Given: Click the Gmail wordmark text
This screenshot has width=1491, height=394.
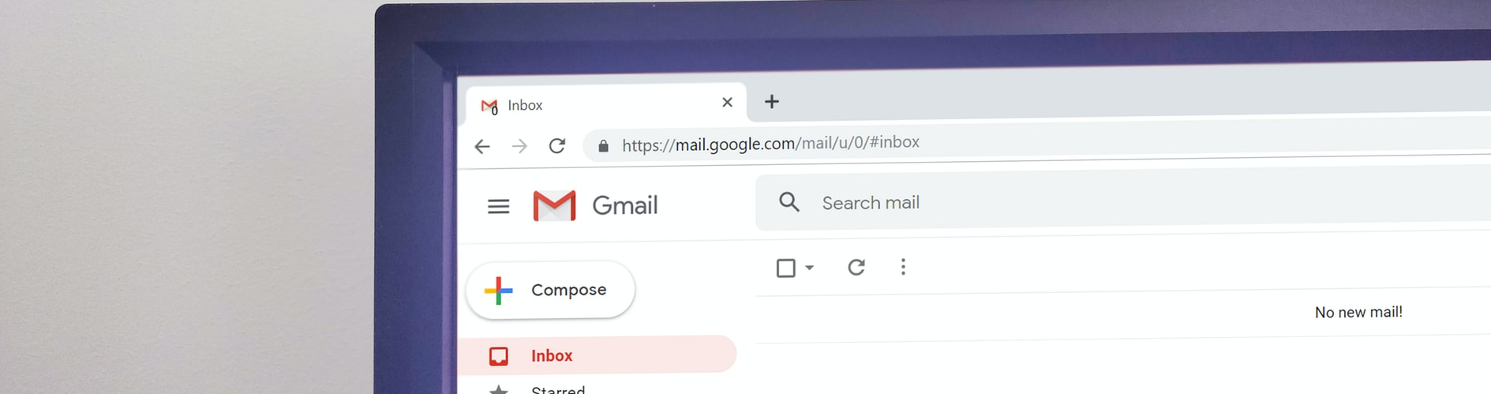Looking at the screenshot, I should pos(625,206).
